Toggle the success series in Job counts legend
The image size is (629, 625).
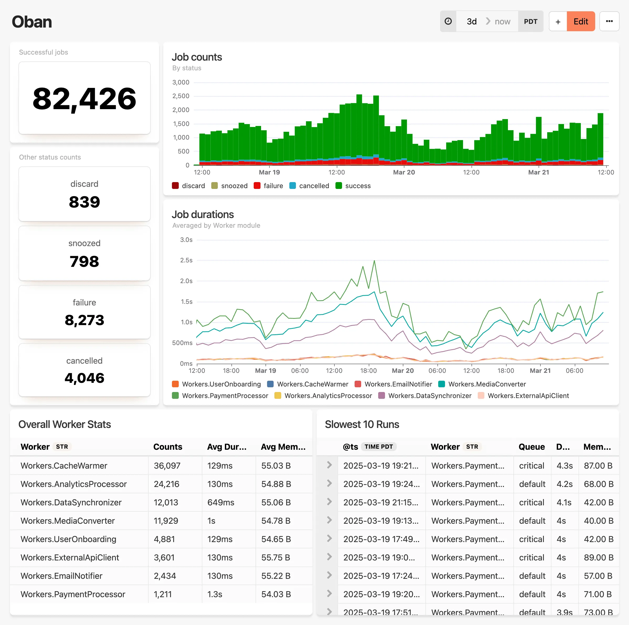[x=357, y=186]
